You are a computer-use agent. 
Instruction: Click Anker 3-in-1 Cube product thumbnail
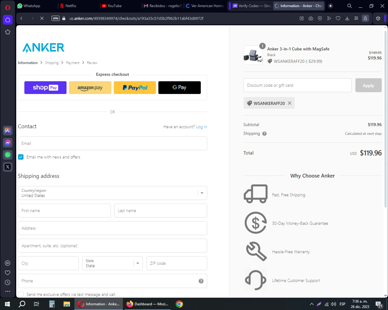253,55
